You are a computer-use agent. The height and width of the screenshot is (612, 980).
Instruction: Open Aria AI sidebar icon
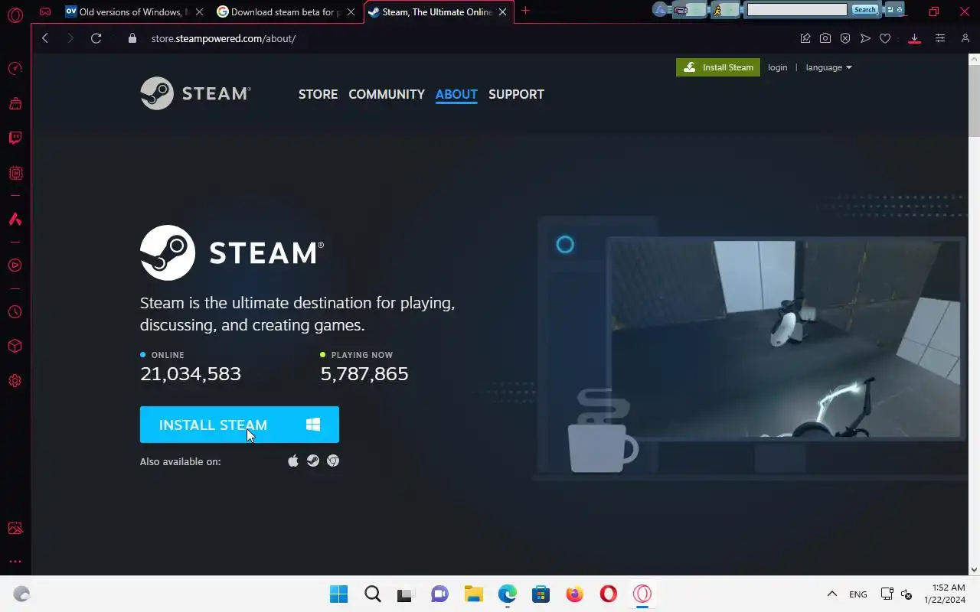15,220
